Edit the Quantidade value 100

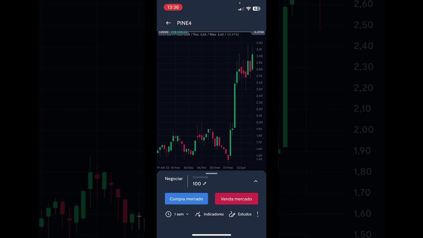(x=197, y=184)
